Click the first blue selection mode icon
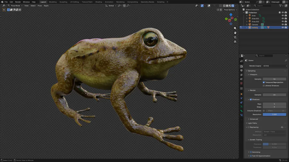This screenshot has width=289, height=162. tap(8, 10)
